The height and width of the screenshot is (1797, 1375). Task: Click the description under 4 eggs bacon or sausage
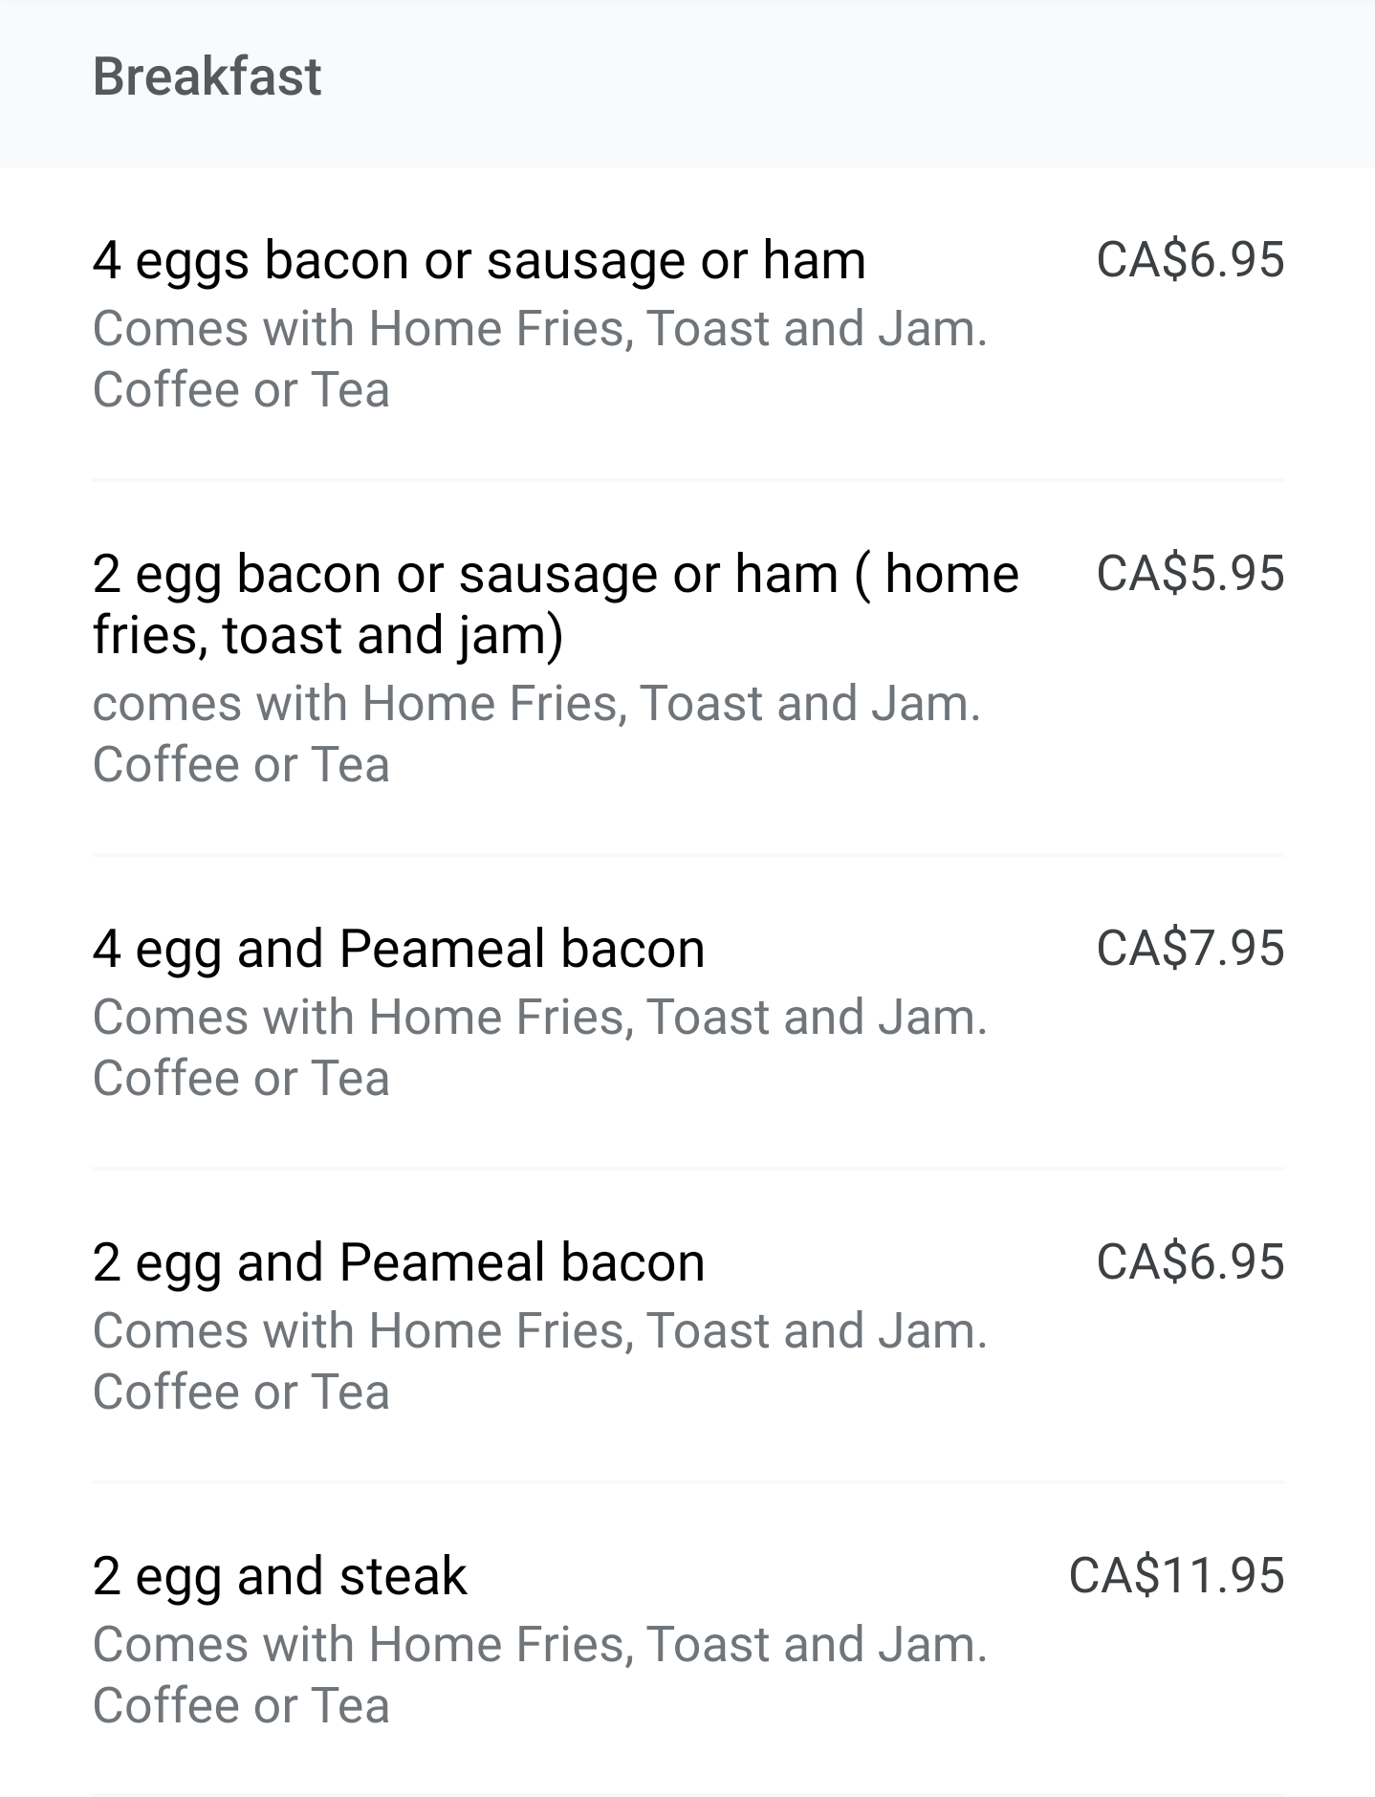coord(539,329)
